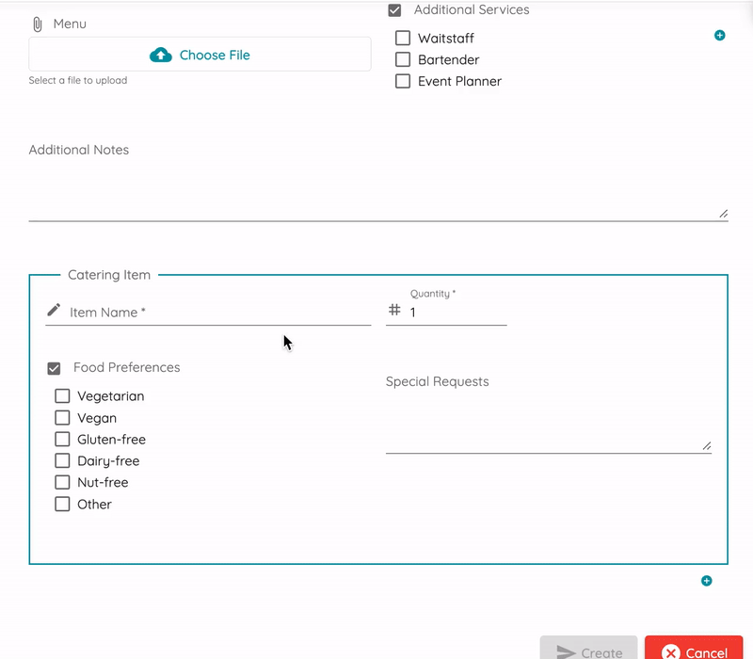Image resolution: width=753 pixels, height=659 pixels.
Task: Click the cloud upload icon in Choose File
Action: point(161,55)
